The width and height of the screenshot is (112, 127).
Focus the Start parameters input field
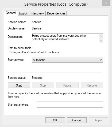(70, 104)
